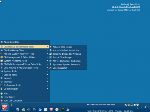Open Symantec System Recovery
Viewport: 150px width, 112px height.
coord(68,65)
